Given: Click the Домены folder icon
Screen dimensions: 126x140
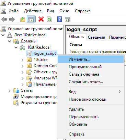Looking at the screenshot, I should click(16, 41).
